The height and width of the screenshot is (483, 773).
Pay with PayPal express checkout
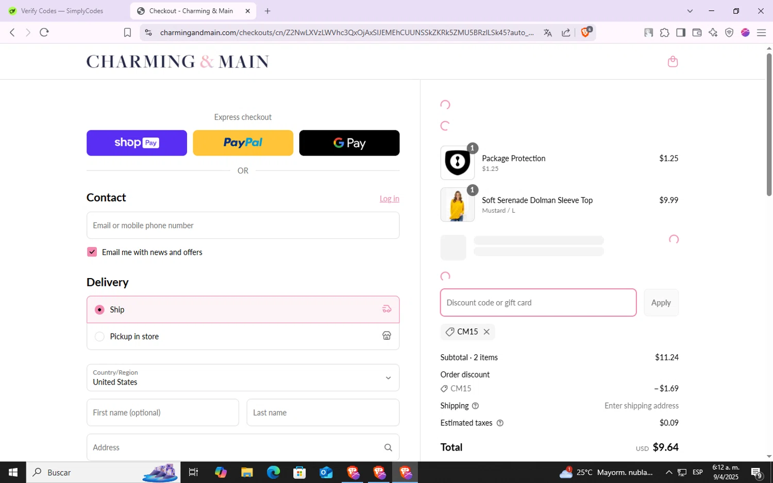coord(243,143)
